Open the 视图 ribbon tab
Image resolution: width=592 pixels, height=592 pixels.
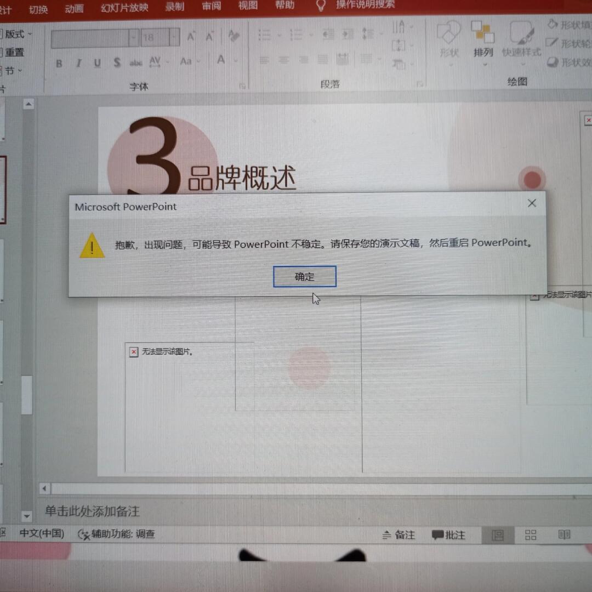tap(248, 5)
